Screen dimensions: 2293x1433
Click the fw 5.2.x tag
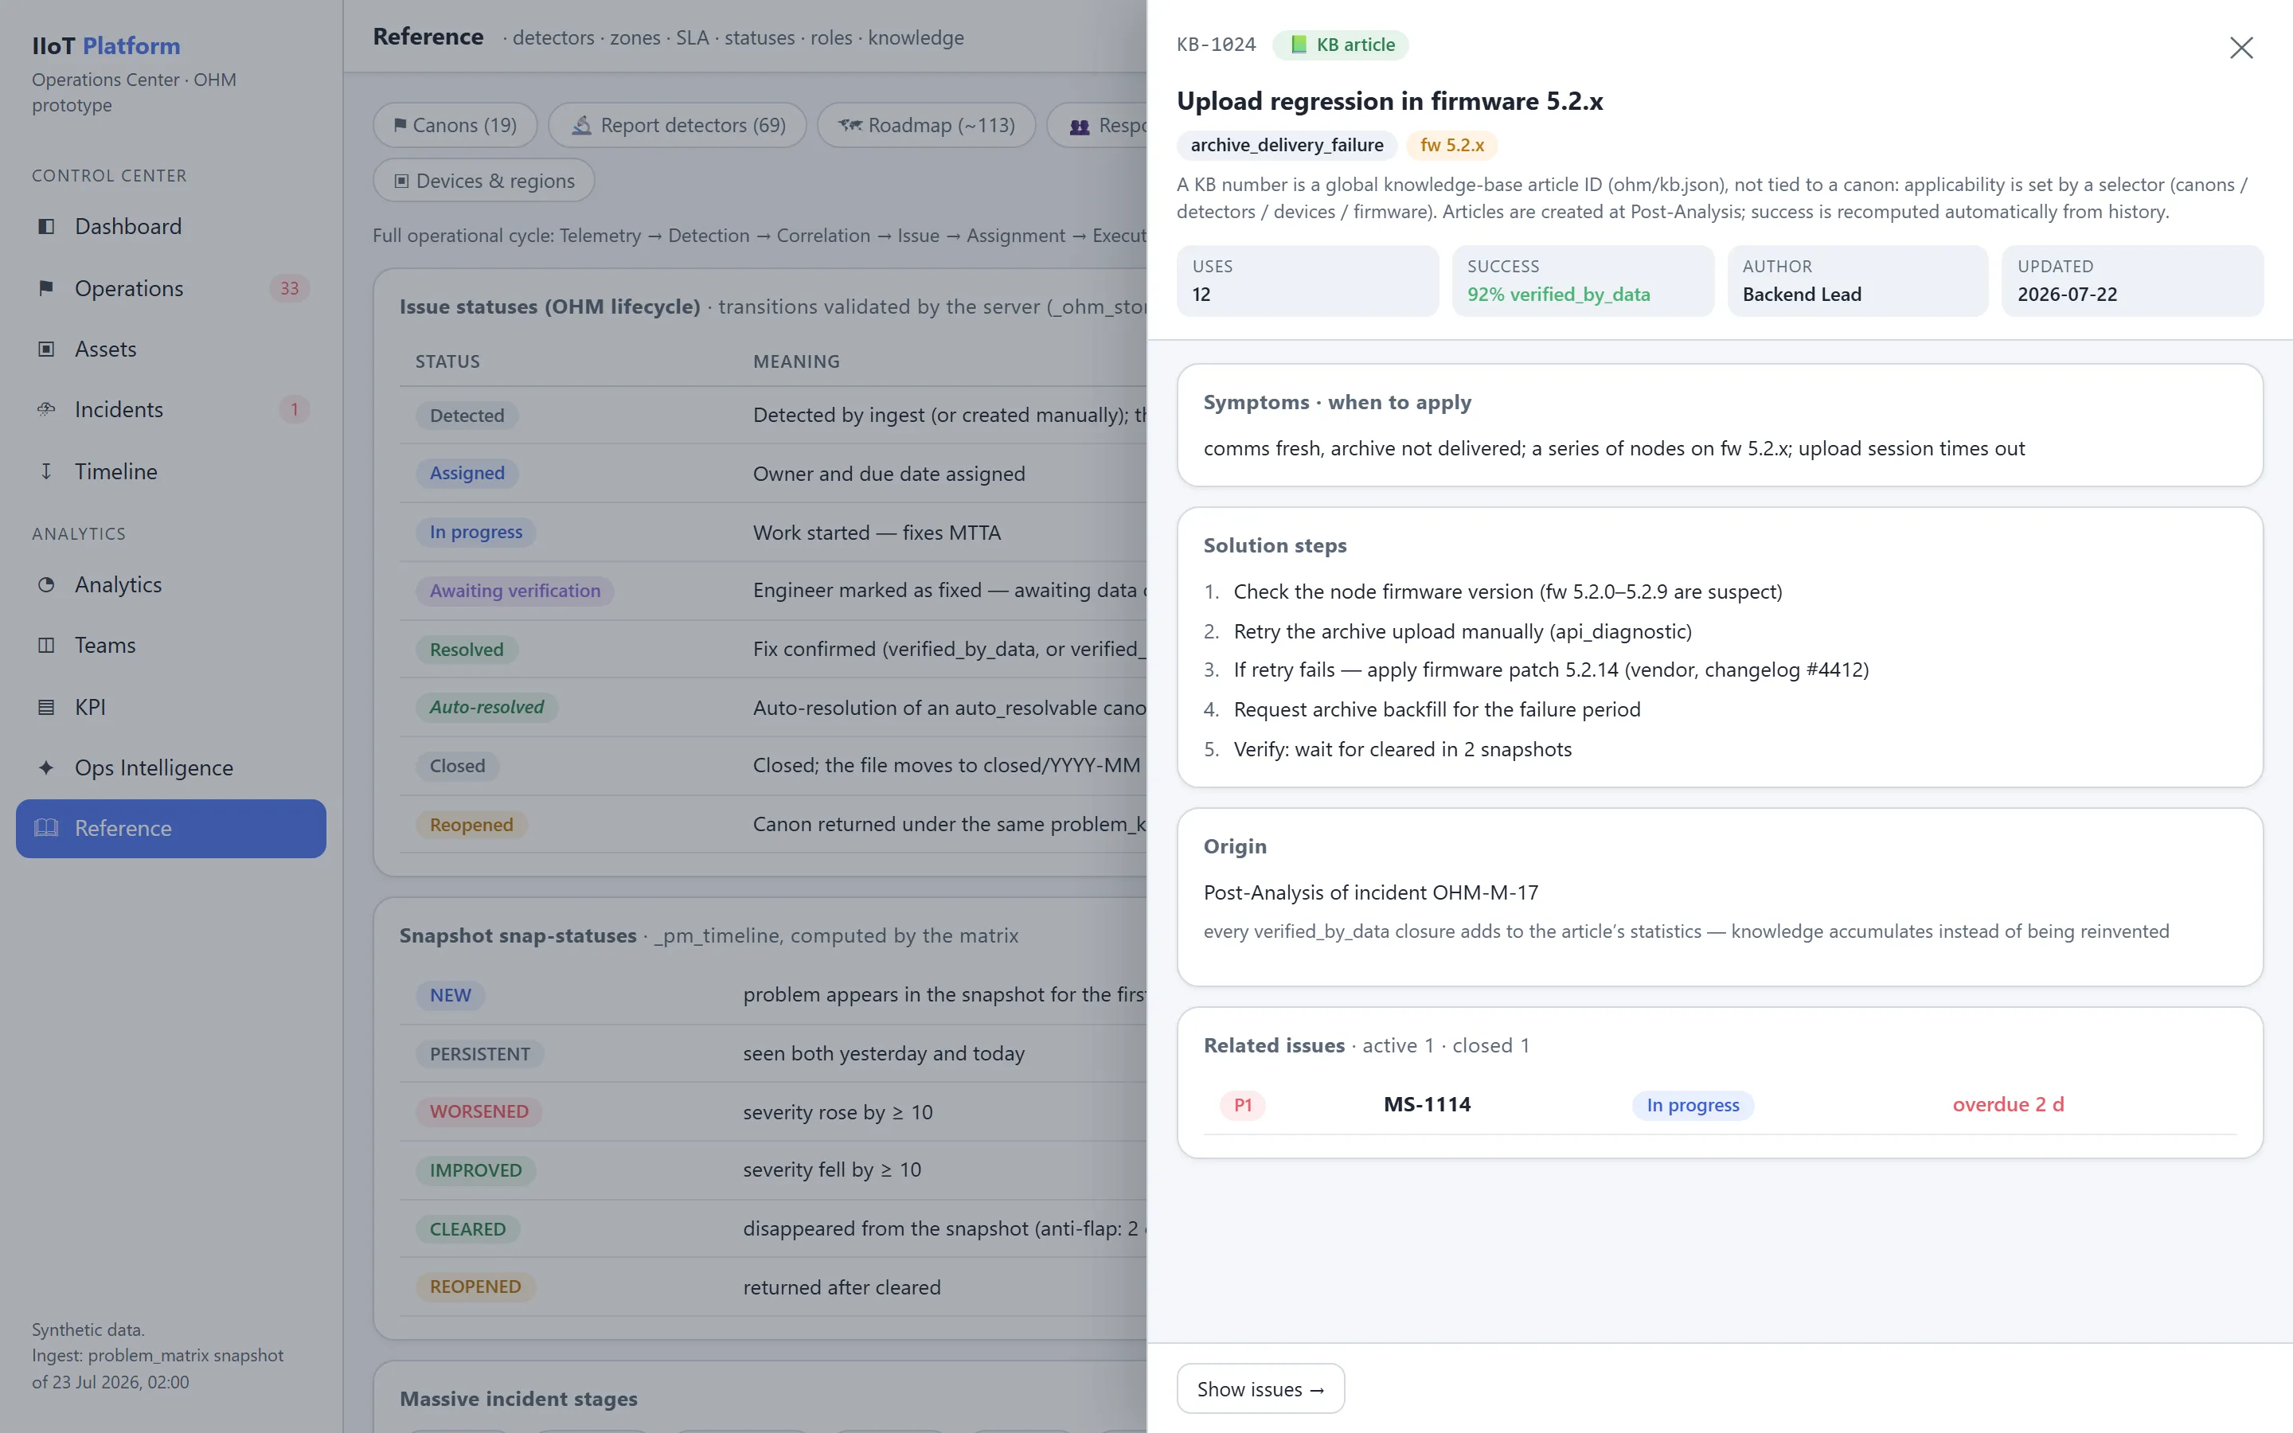[x=1451, y=145]
